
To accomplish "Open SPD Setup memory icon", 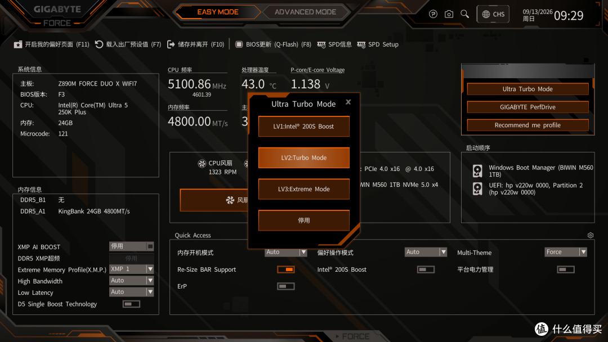I will (x=361, y=44).
